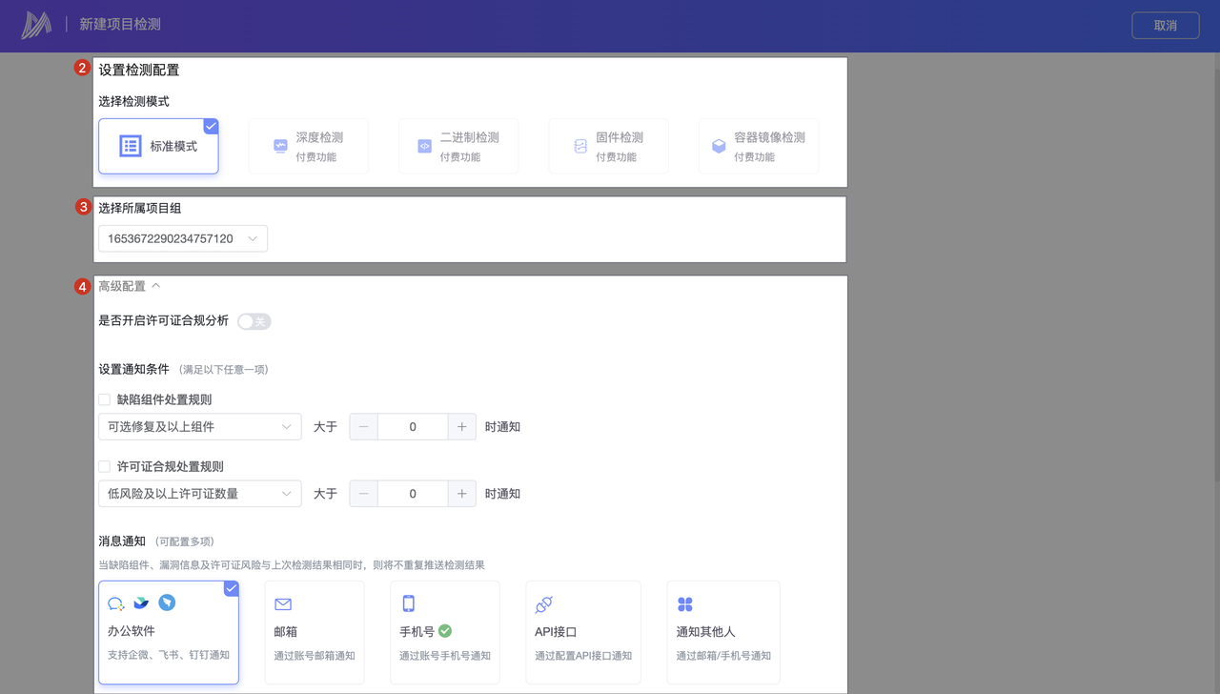
Task: Select the 标准模式 detection mode icon
Action: [x=131, y=146]
